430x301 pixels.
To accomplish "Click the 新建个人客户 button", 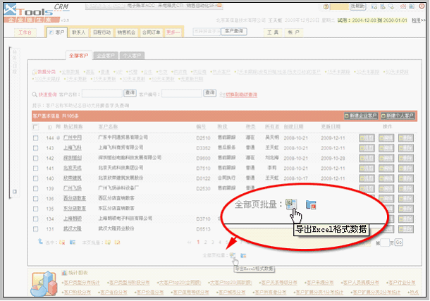I will (397, 115).
